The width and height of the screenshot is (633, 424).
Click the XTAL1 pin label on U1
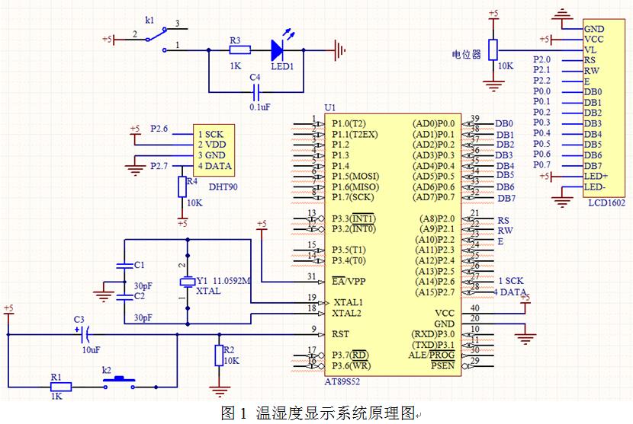(348, 301)
